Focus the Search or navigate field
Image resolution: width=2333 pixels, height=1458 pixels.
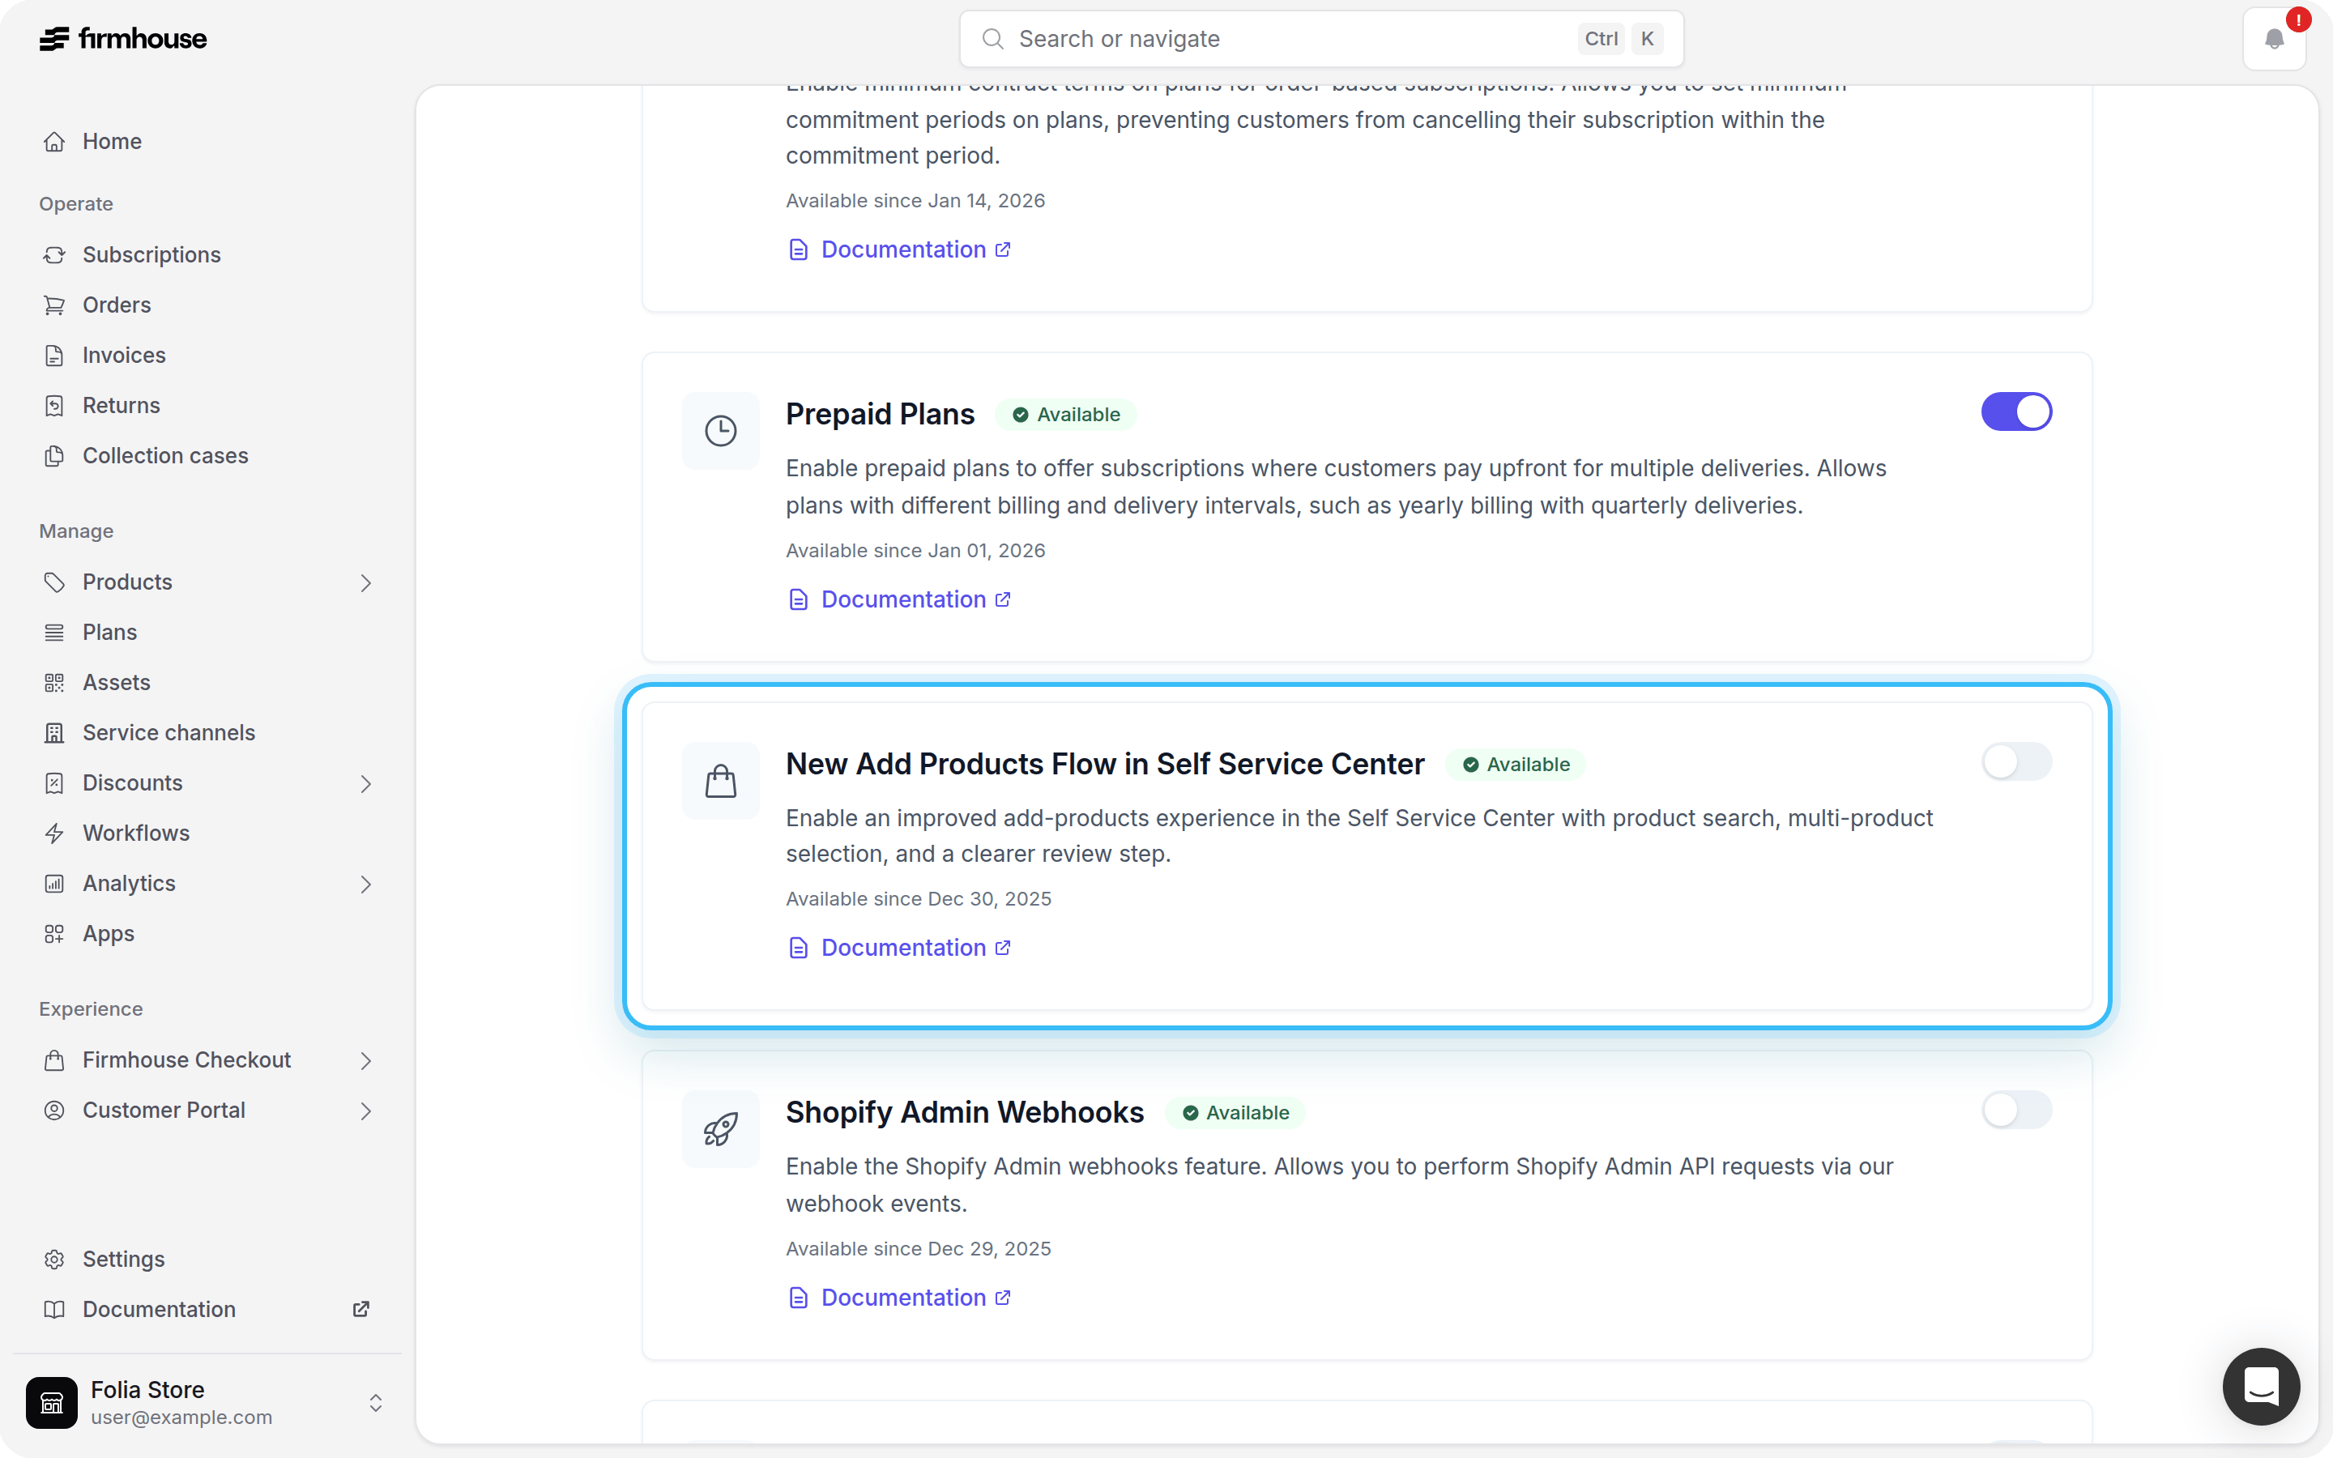click(x=1320, y=39)
